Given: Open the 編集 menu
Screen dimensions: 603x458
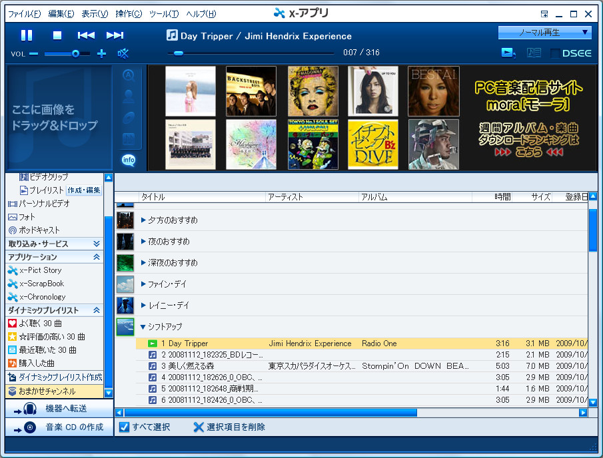Looking at the screenshot, I should coord(61,14).
